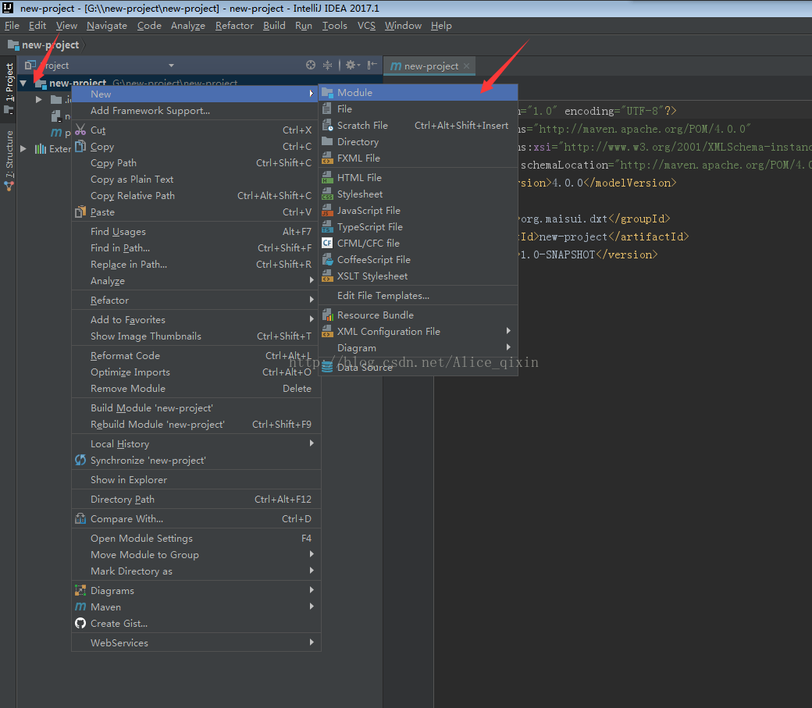Choose Mark Directory as entry
The height and width of the screenshot is (708, 812).
(196, 571)
